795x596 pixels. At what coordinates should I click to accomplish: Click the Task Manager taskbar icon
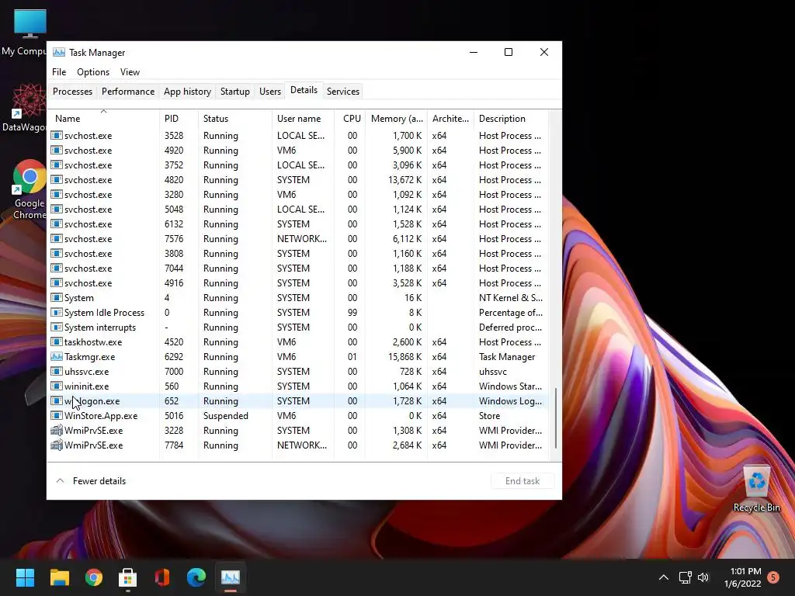tap(231, 577)
